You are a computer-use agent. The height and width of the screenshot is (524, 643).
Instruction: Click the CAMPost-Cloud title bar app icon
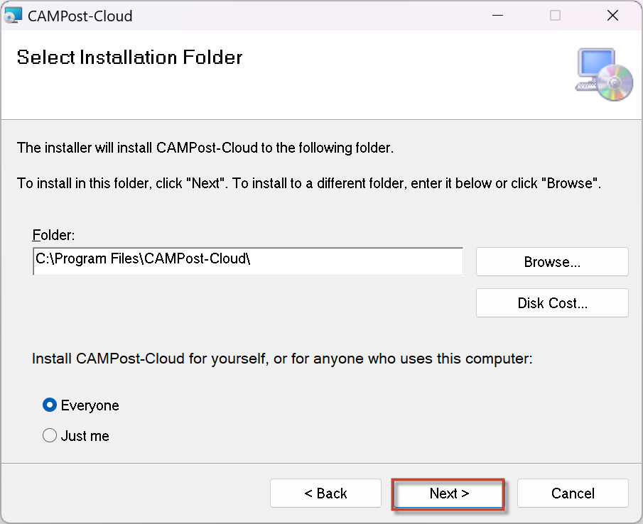tap(12, 16)
